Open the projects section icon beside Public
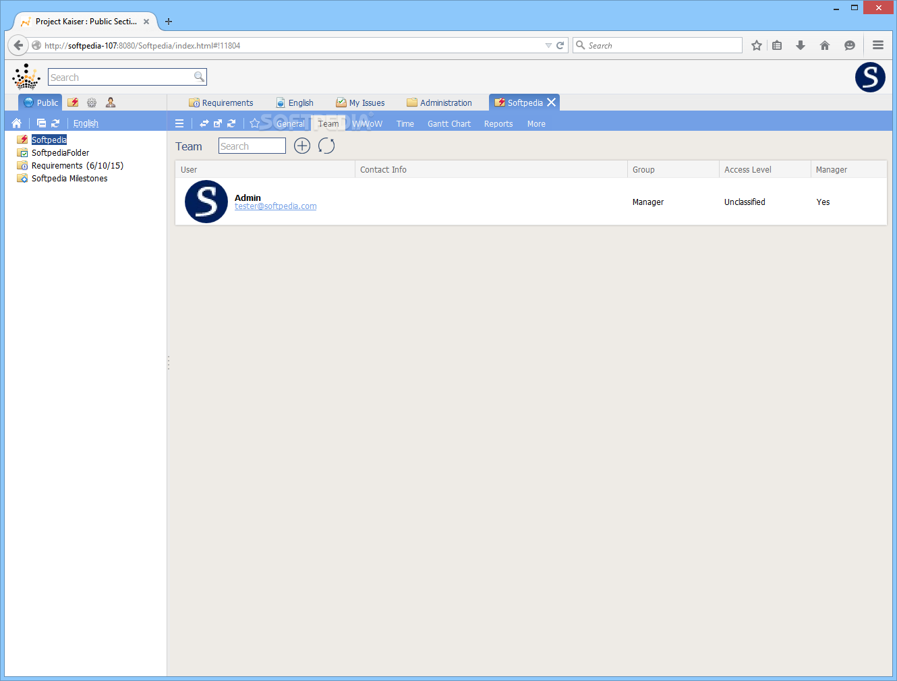The width and height of the screenshot is (897, 681). click(73, 102)
